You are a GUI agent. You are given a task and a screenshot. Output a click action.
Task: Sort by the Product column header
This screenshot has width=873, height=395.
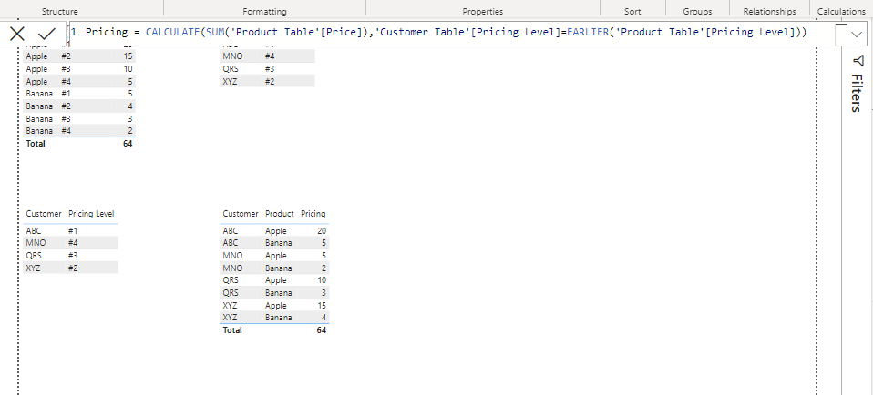pos(280,214)
